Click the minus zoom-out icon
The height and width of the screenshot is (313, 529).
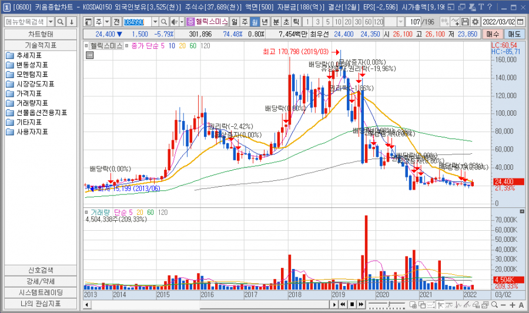(x=503, y=305)
